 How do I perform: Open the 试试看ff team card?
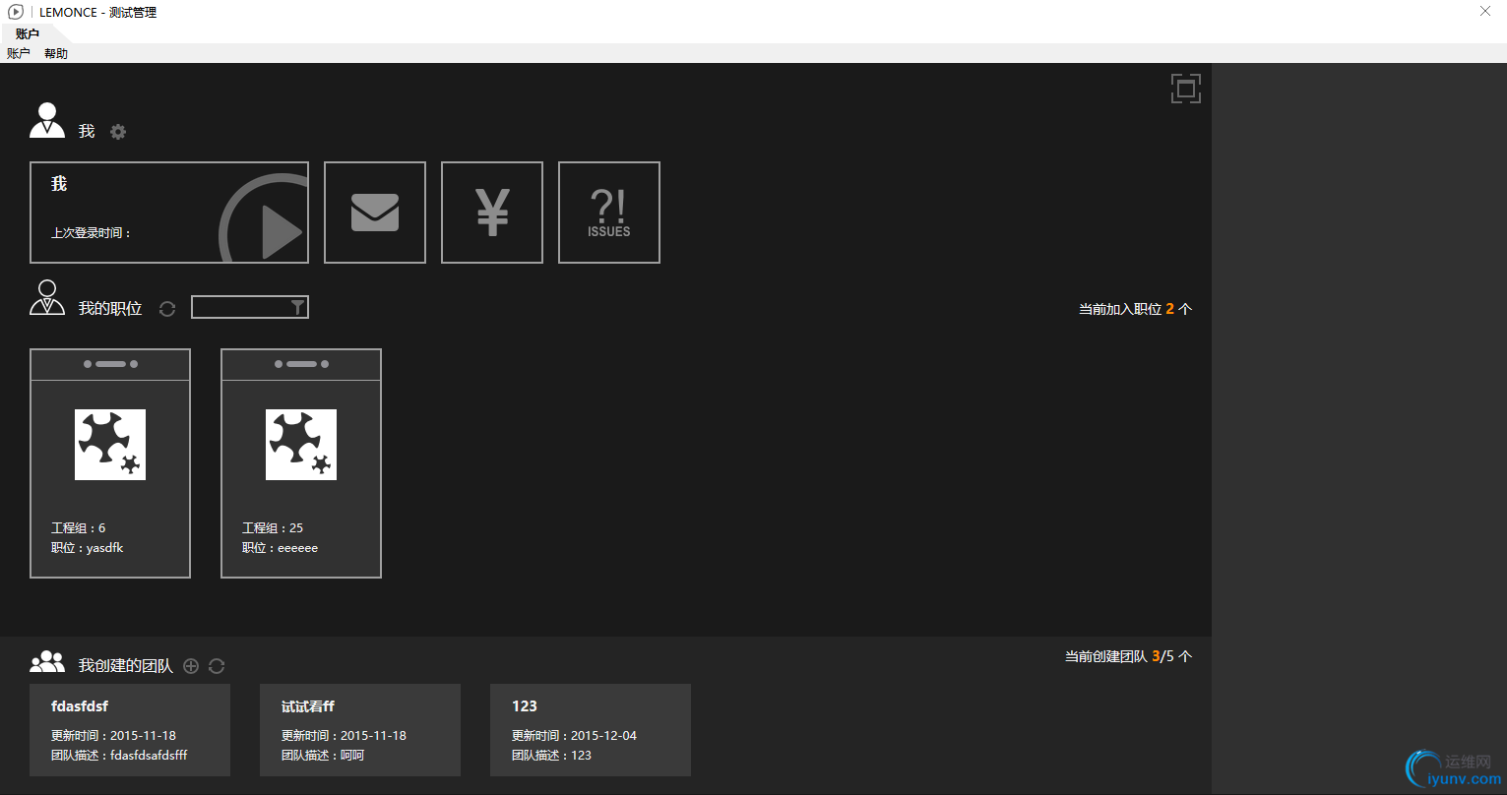(x=360, y=730)
